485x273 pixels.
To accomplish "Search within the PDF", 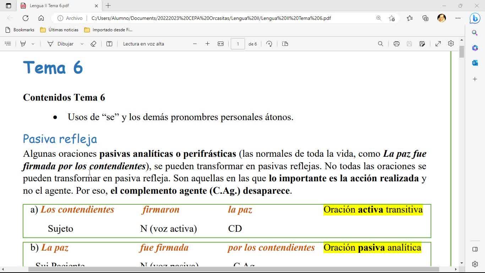I will pos(381,44).
